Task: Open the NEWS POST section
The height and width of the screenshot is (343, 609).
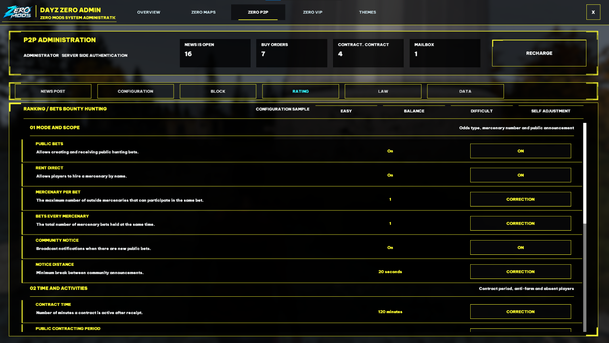Action: [x=53, y=91]
